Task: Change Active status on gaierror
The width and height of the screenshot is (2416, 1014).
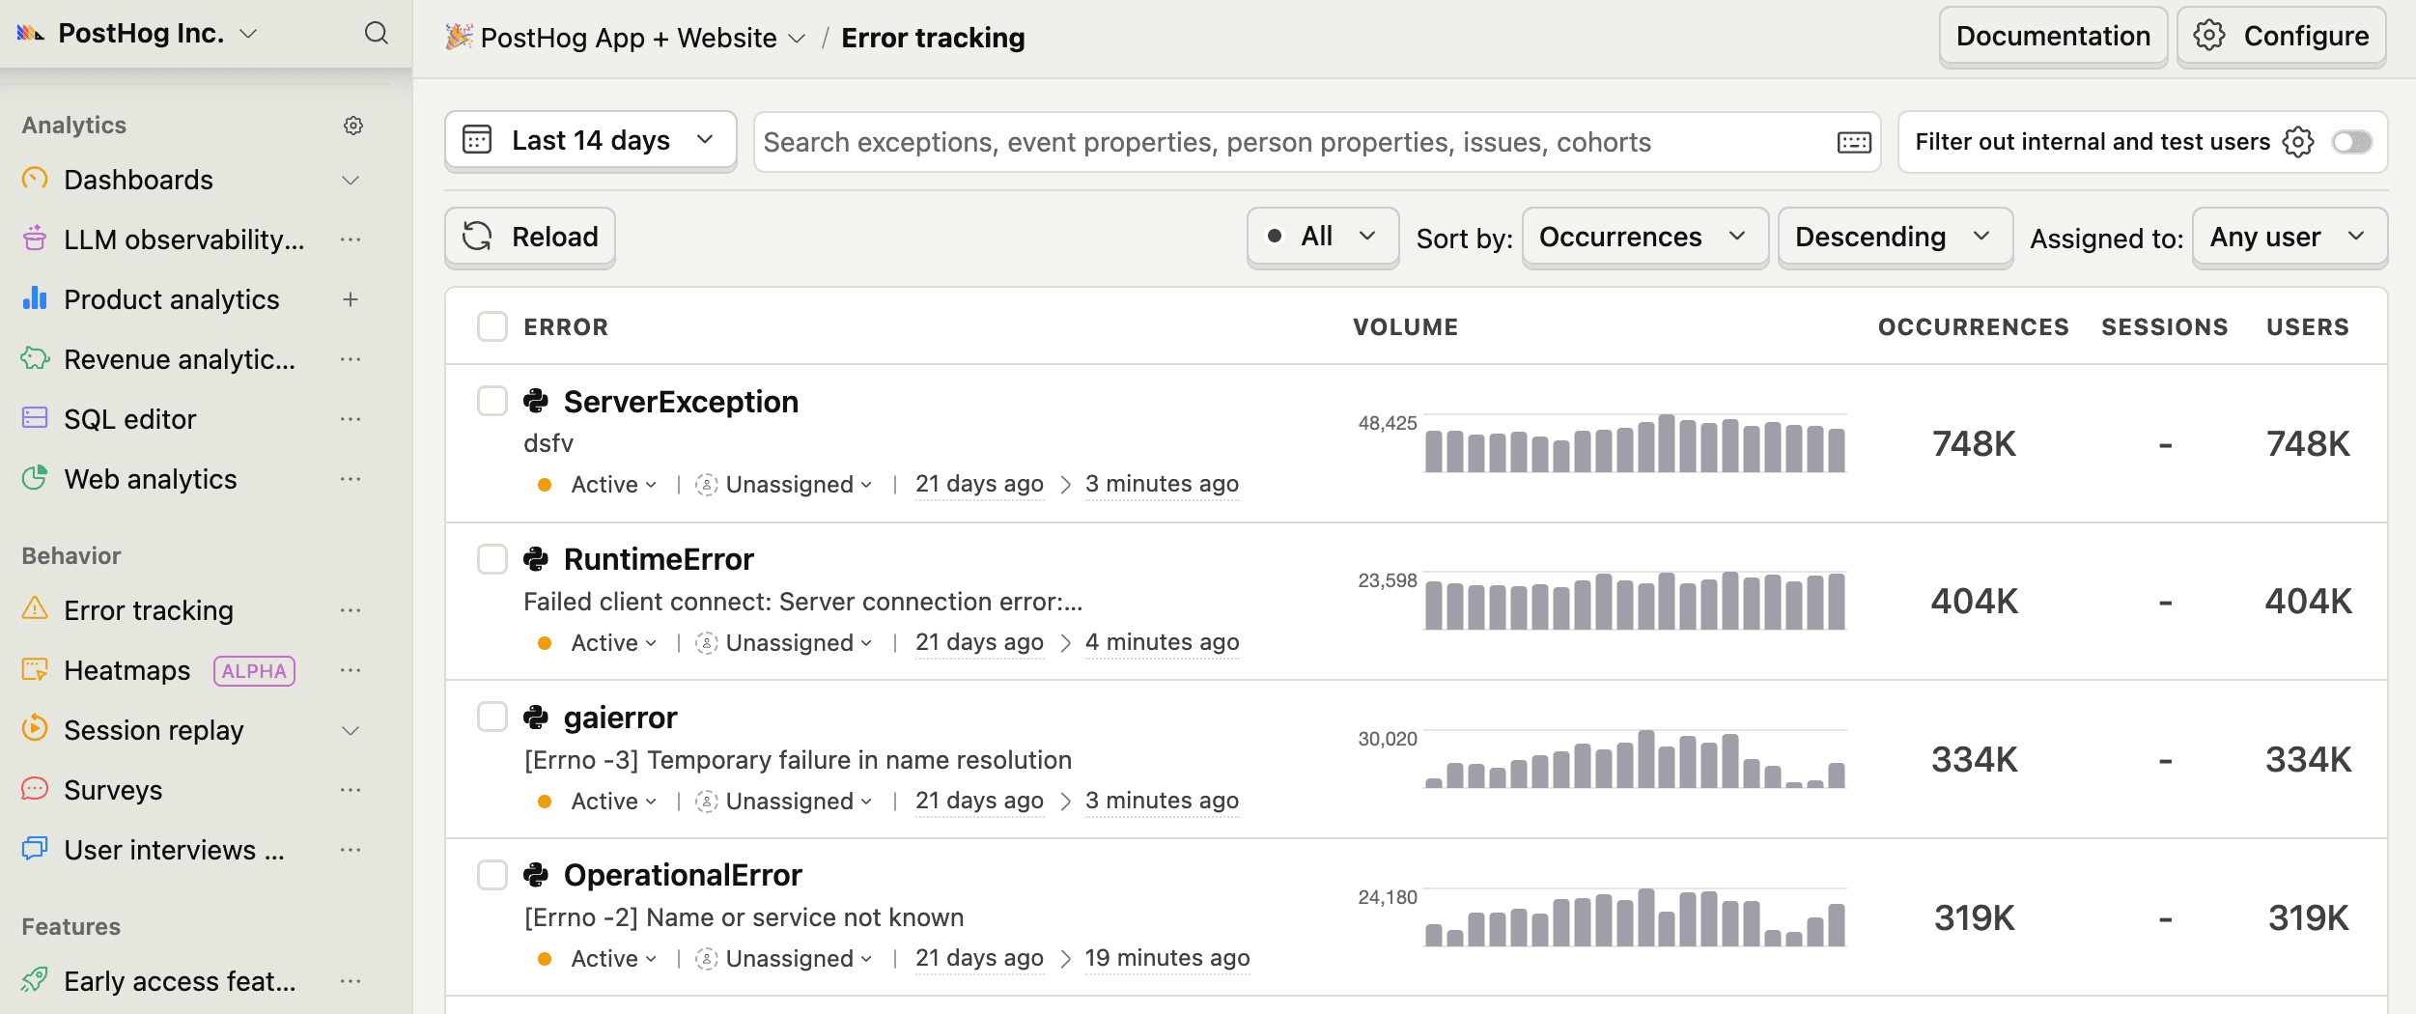Action: tap(600, 801)
